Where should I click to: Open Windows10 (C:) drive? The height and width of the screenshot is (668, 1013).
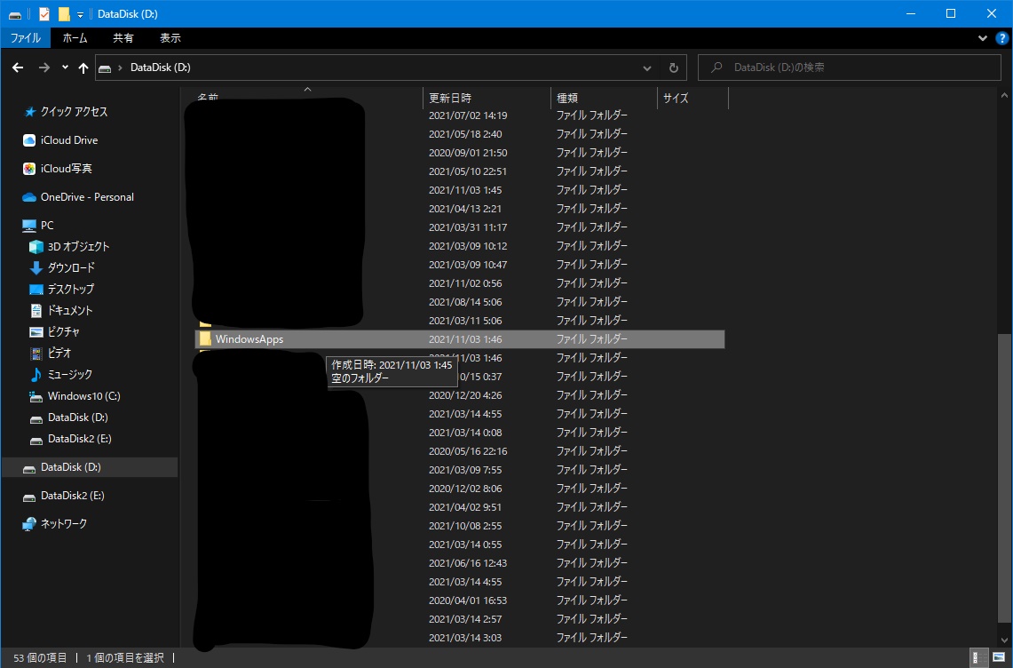pyautogui.click(x=84, y=396)
